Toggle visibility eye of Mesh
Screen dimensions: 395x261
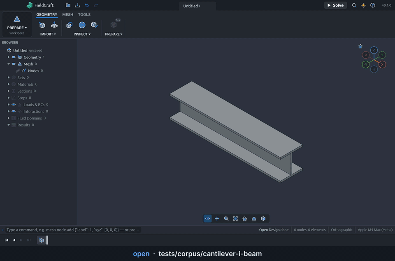coord(14,64)
